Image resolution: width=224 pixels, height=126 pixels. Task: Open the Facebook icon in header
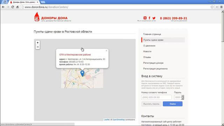(149, 18)
